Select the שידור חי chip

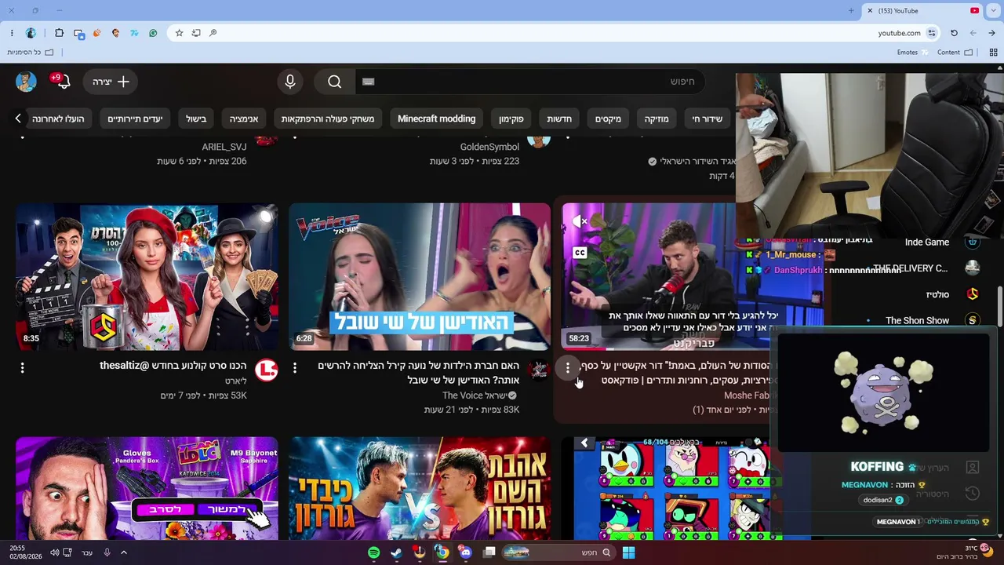[x=708, y=118]
